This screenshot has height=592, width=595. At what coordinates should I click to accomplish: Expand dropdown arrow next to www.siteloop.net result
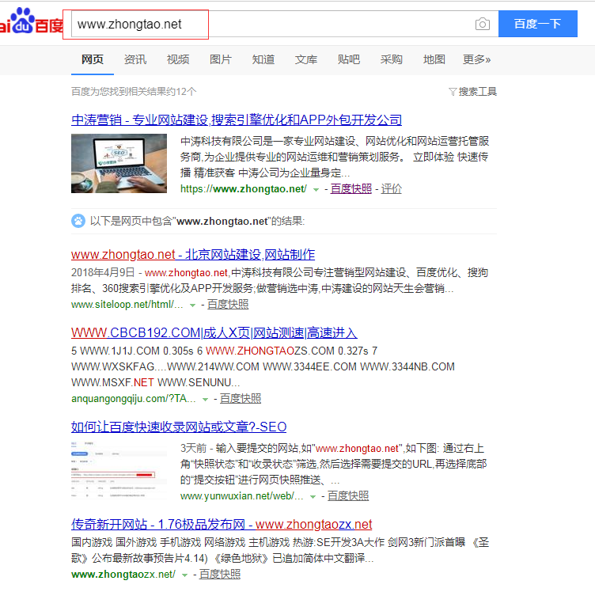point(194,305)
